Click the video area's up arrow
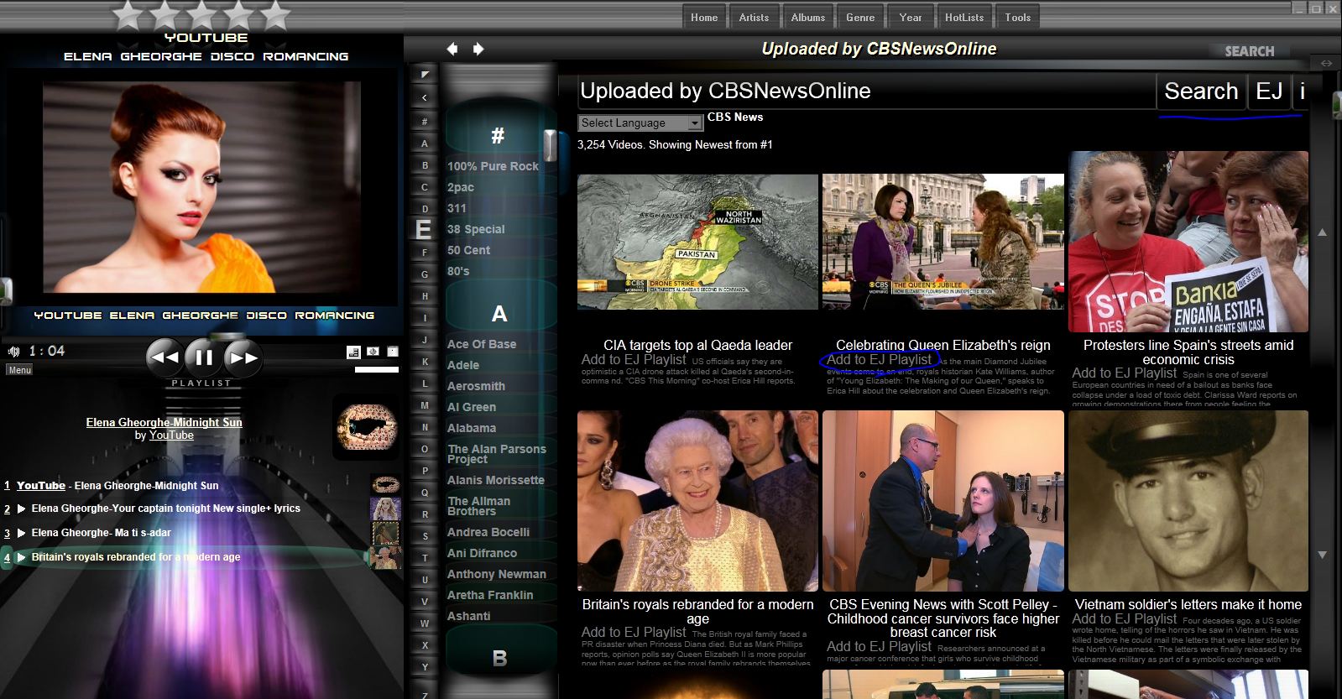The width and height of the screenshot is (1342, 699). click(1323, 232)
